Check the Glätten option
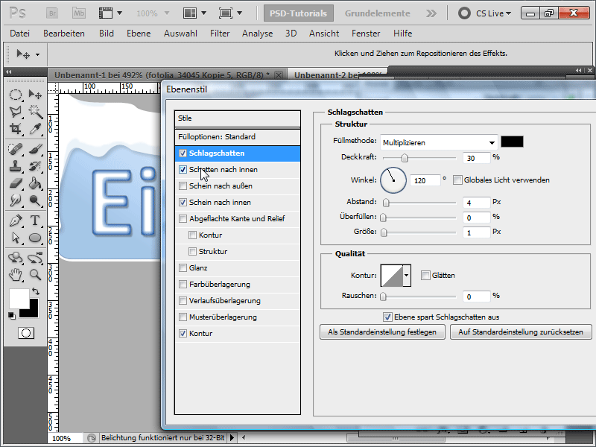 425,275
